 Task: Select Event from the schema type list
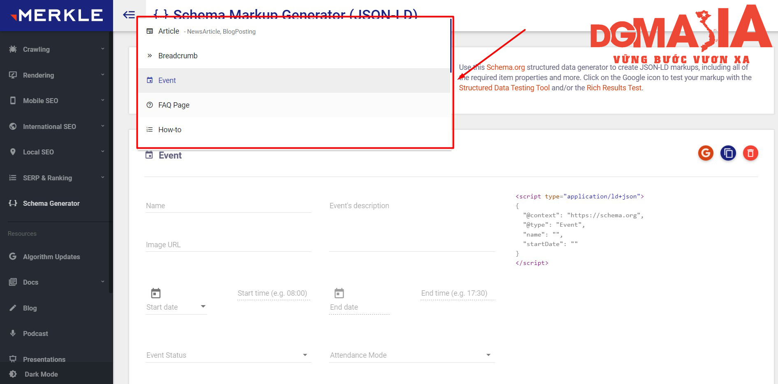(x=294, y=80)
